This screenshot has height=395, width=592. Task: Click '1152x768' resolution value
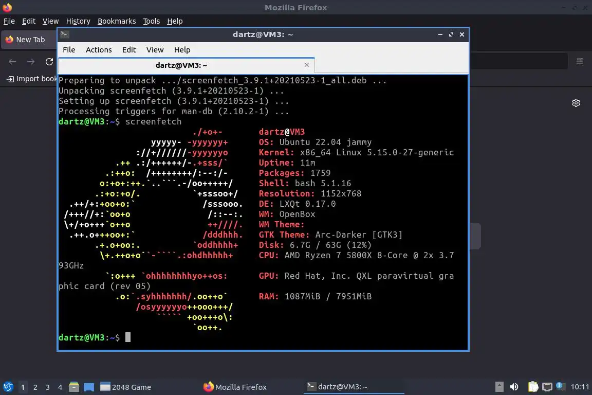point(341,193)
